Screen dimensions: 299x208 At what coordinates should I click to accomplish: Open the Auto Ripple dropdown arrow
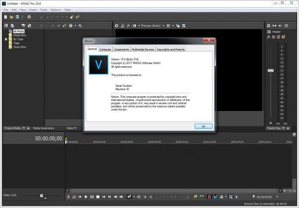pos(226,197)
